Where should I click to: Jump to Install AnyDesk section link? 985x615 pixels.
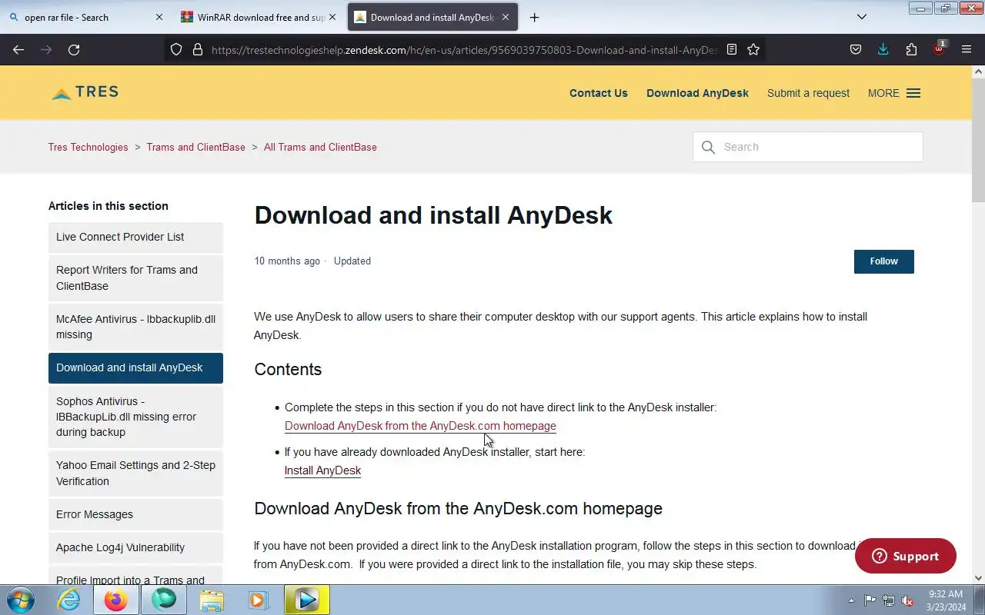(322, 470)
